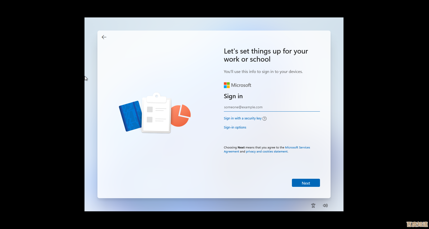Open Sign-in options
Image resolution: width=429 pixels, height=229 pixels.
[235, 128]
